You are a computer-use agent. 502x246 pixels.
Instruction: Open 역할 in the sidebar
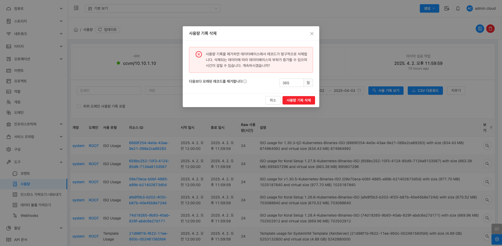(34, 91)
